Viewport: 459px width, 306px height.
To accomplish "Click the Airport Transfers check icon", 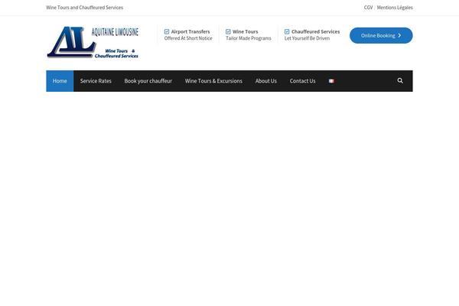I will click(x=167, y=31).
